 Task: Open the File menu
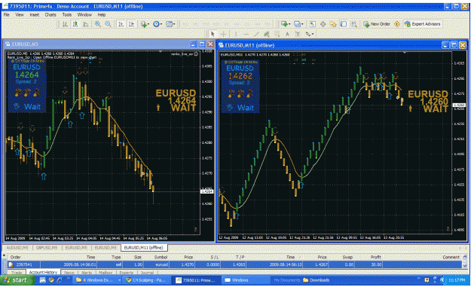[x=7, y=14]
